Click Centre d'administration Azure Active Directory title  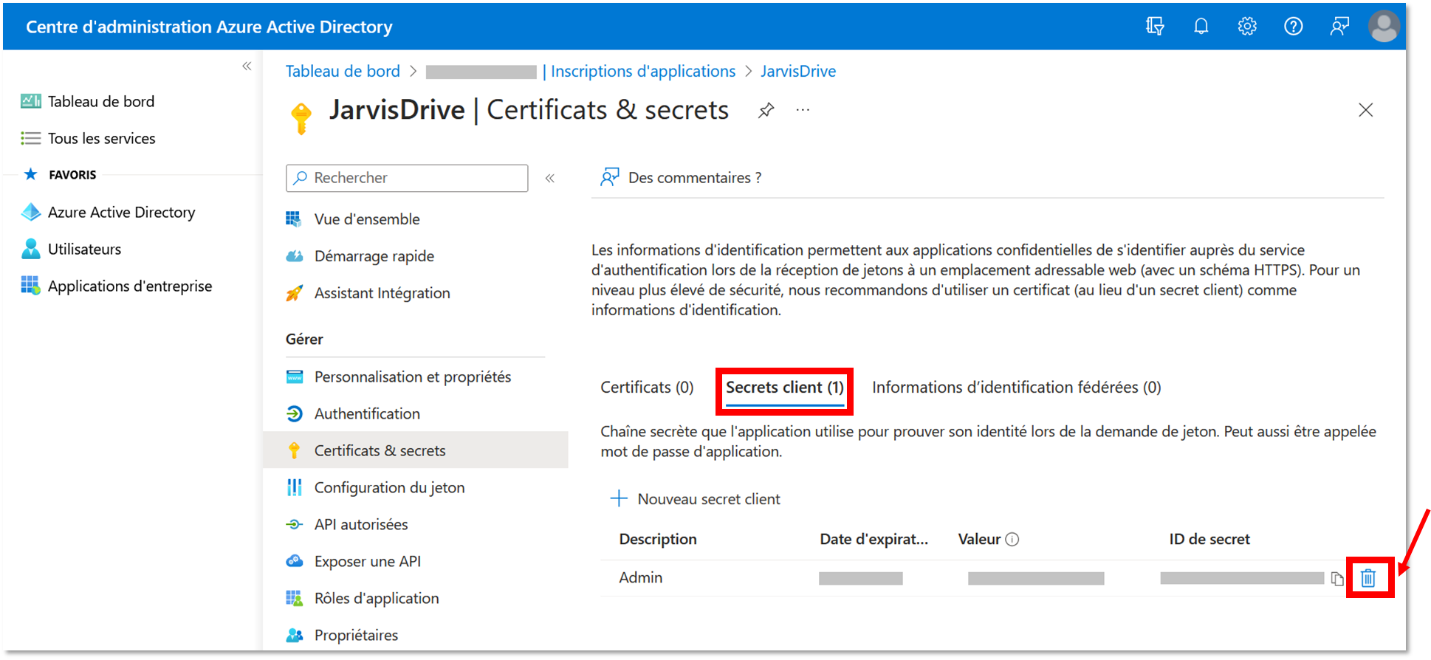coord(209,27)
